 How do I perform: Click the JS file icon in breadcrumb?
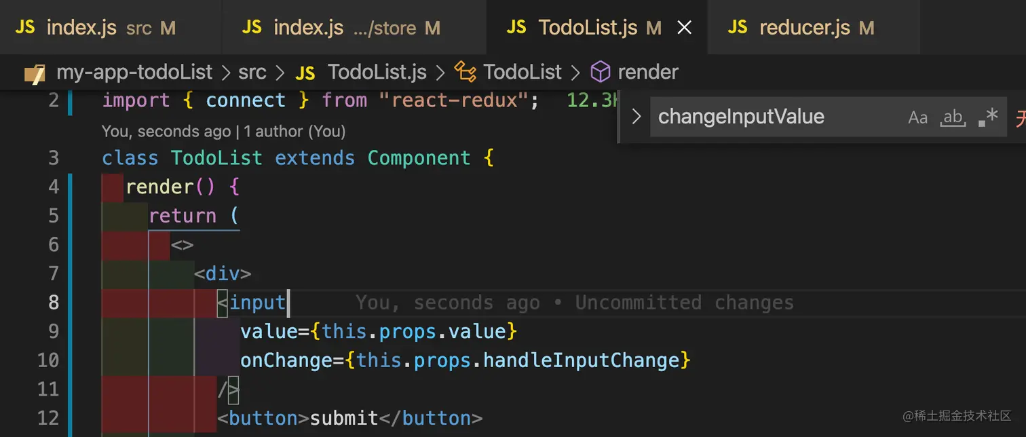306,72
